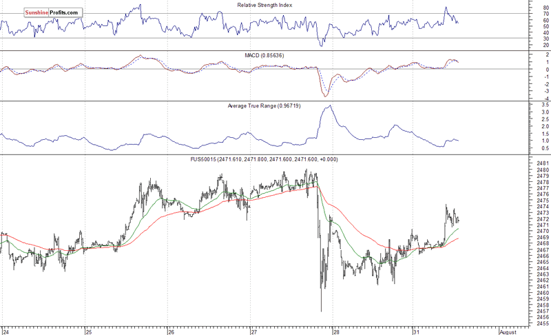Click date label 31 on time axis
551x335 pixels.
coord(417,332)
